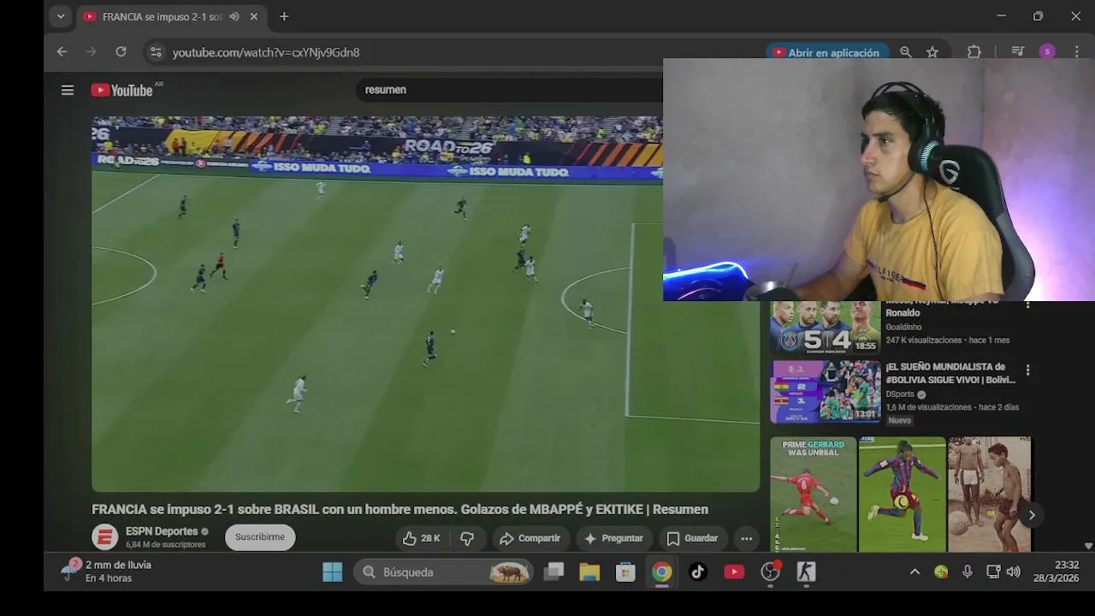The width and height of the screenshot is (1095, 616).
Task: Open TikTok from the taskbar
Action: coord(698,572)
